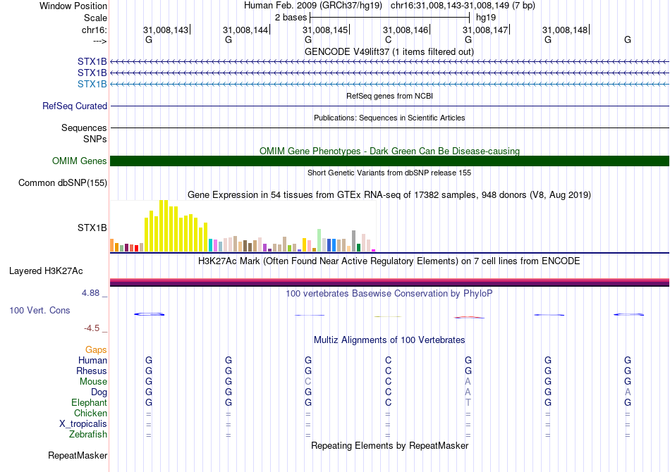Click the Common dbSNP(155) label
The image size is (670, 472).
(63, 182)
